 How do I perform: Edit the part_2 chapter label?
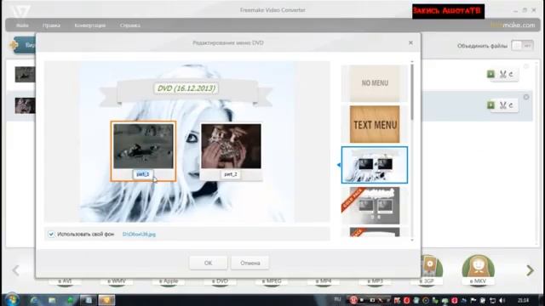[231, 174]
